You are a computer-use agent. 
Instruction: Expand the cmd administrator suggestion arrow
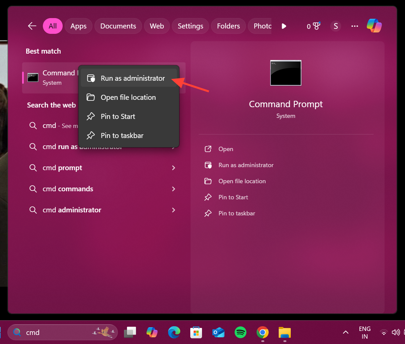pos(174,210)
